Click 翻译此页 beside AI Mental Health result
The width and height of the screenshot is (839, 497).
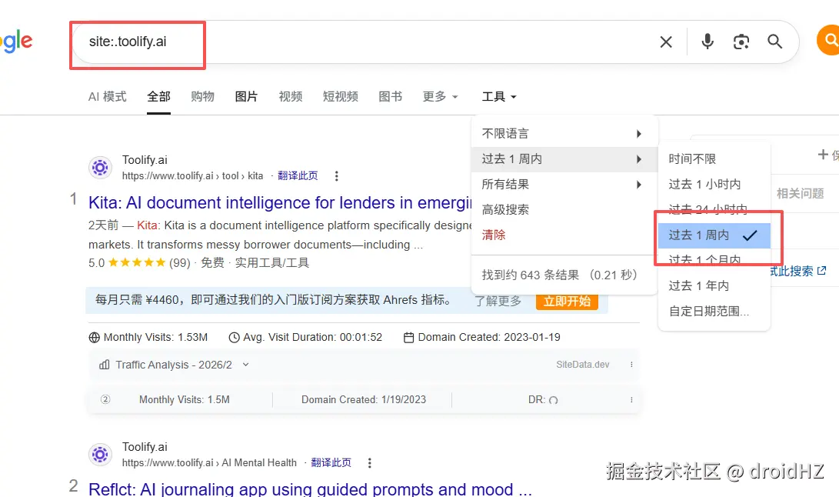point(331,462)
